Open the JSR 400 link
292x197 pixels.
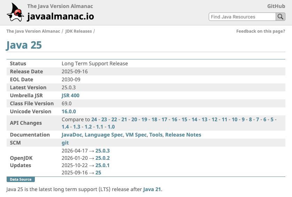[x=71, y=96]
